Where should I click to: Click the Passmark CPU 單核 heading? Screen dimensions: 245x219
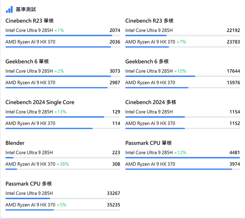point(149,143)
